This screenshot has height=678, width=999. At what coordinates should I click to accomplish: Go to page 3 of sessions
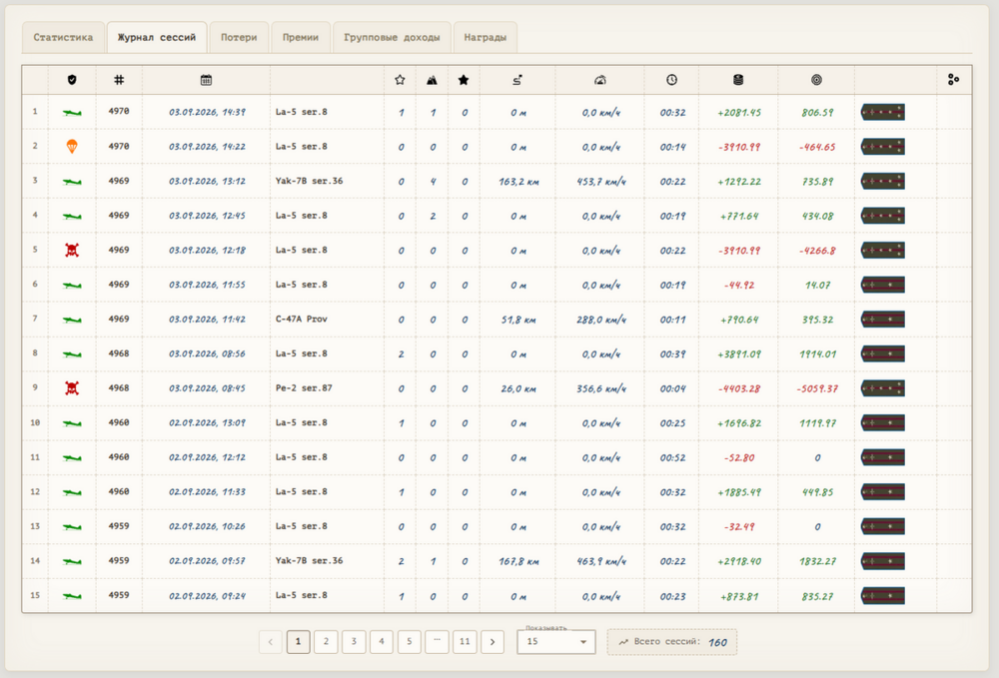(354, 642)
